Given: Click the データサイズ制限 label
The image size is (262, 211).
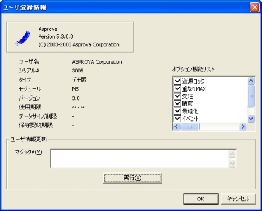Looking at the screenshot, I should coord(38,116).
